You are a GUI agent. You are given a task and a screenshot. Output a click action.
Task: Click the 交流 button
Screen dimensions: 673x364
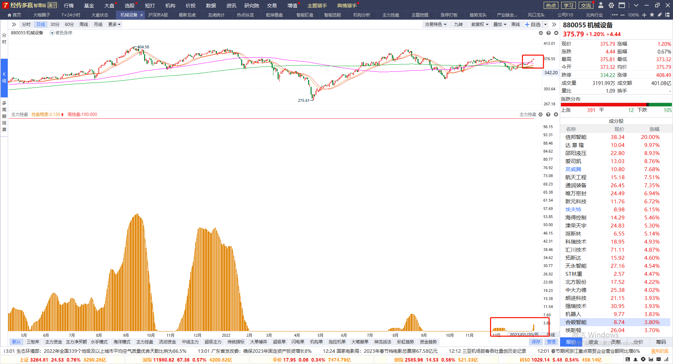tap(586, 5)
